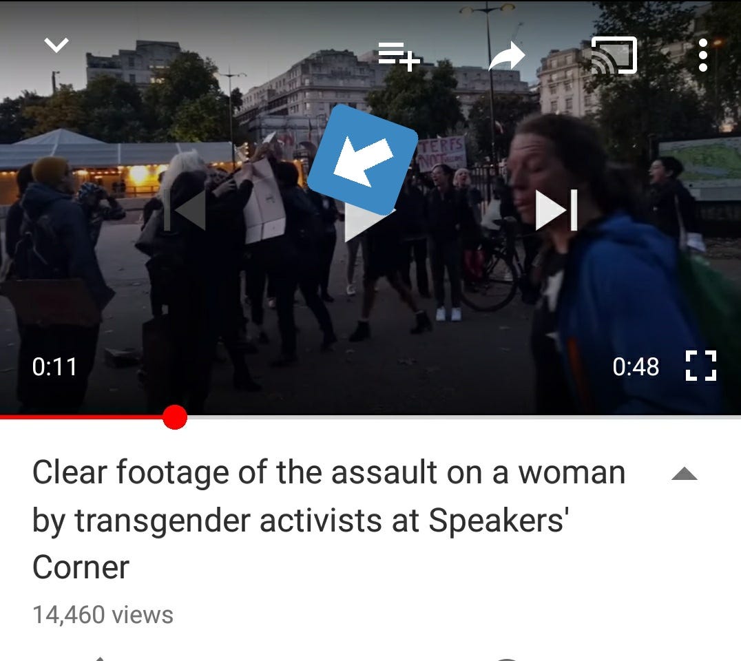Tap the 'Clear footage of the assault' video title
The width and height of the screenshot is (741, 661).
(x=329, y=519)
